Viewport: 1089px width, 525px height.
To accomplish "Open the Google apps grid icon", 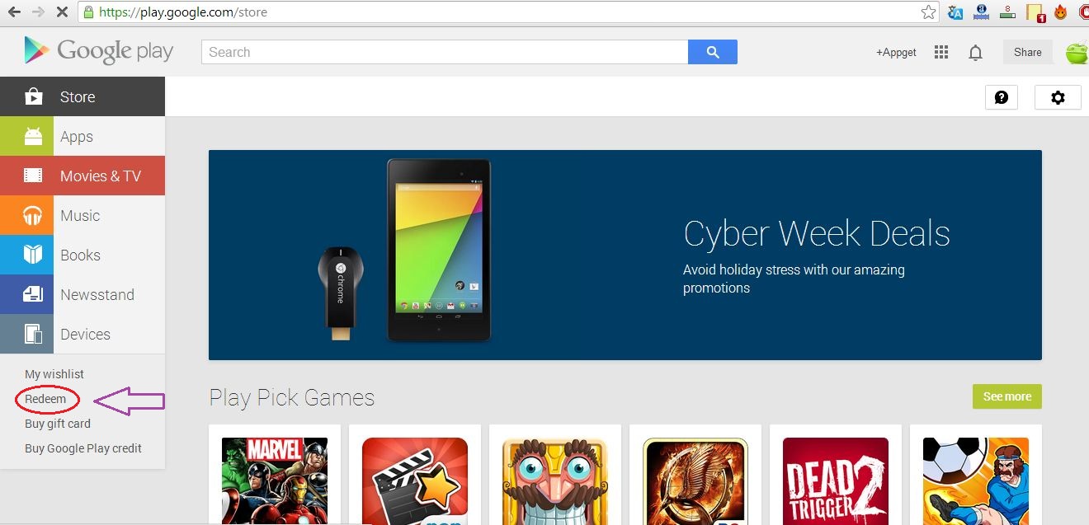I will (941, 52).
